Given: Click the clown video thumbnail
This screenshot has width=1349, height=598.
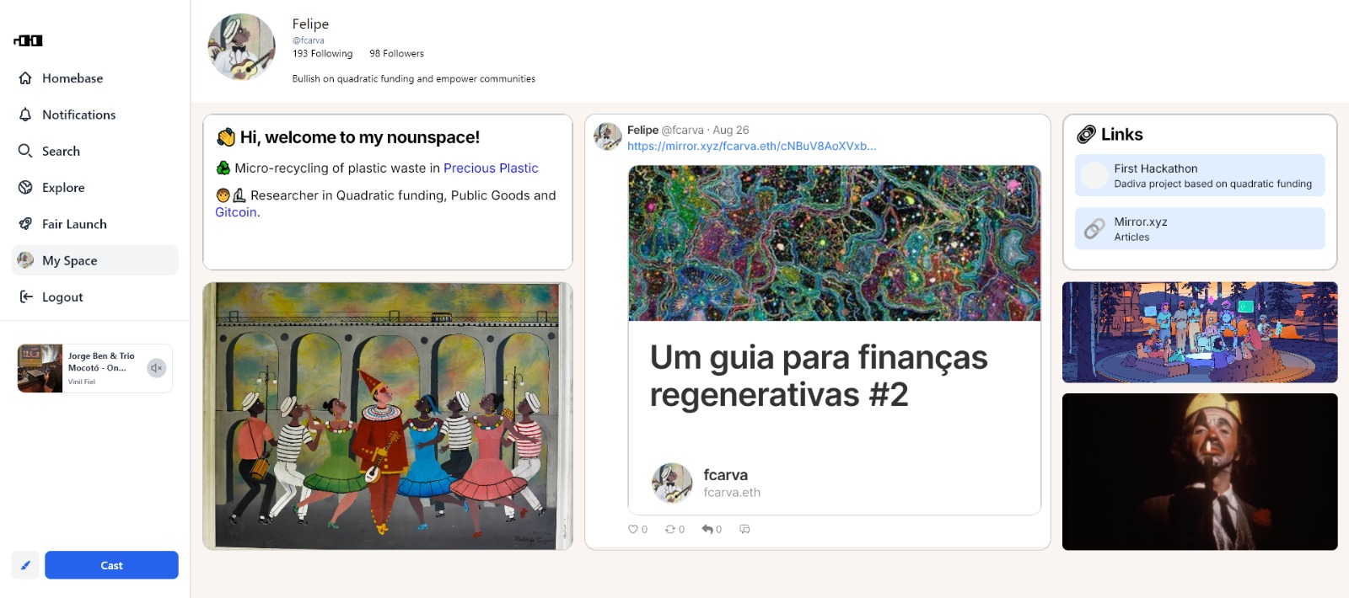Looking at the screenshot, I should pyautogui.click(x=1200, y=472).
